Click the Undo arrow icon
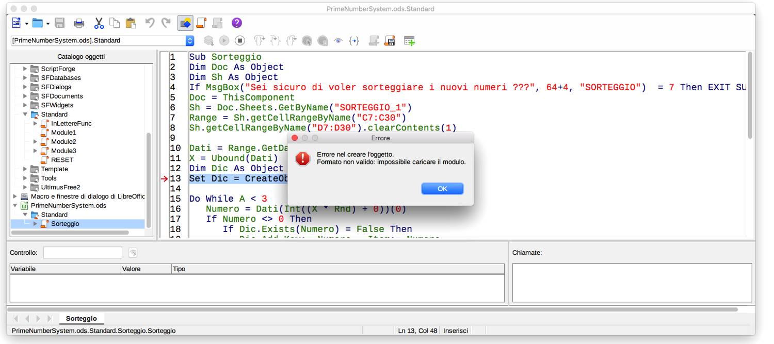The width and height of the screenshot is (774, 344). 151,23
